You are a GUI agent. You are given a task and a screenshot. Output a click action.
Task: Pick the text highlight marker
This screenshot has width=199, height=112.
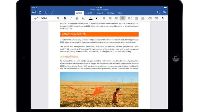(x=97, y=18)
